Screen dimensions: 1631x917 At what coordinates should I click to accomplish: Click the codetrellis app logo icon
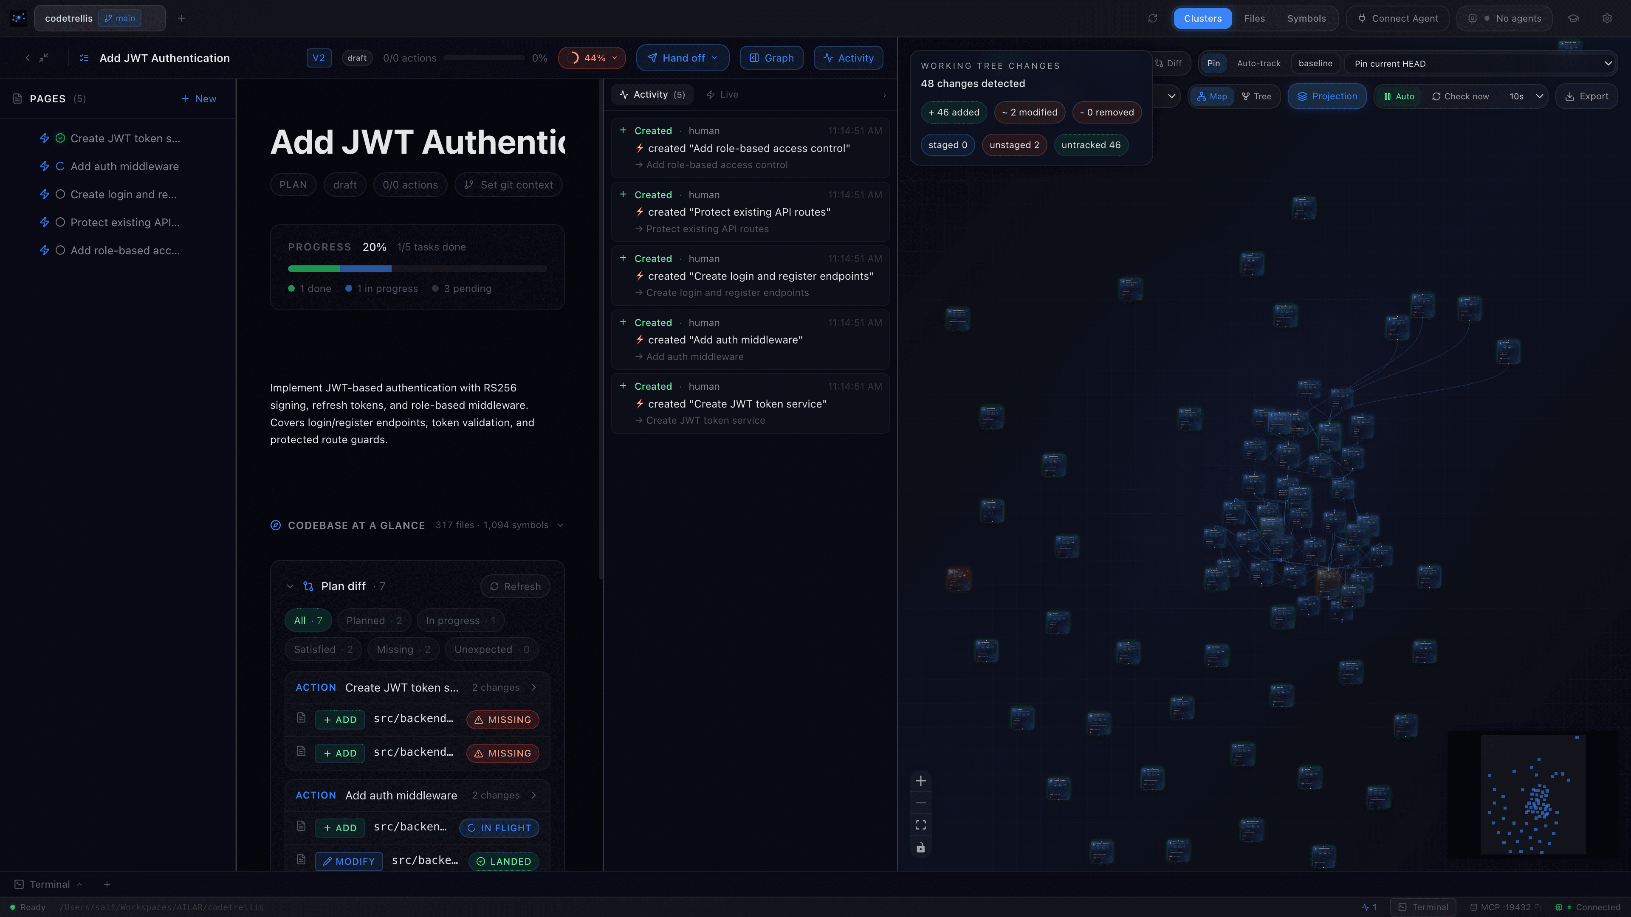[x=18, y=18]
